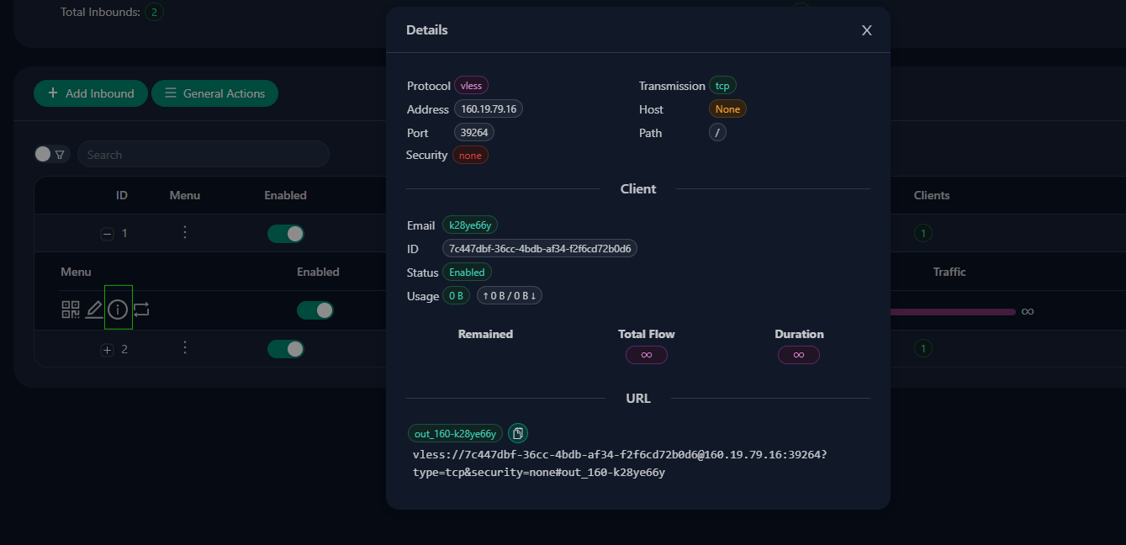The image size is (1126, 545).
Task: Focus the Search input field
Action: click(202, 155)
